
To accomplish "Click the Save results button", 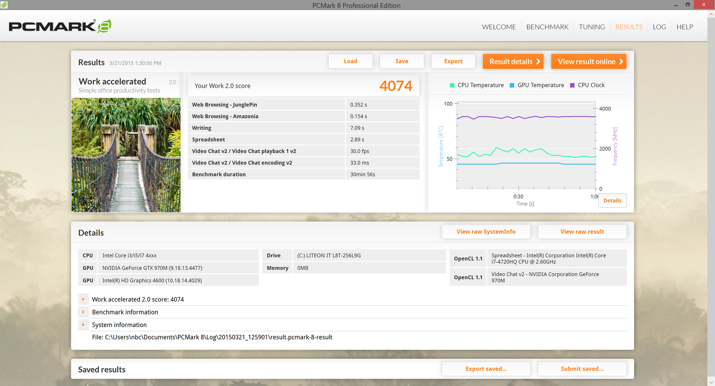I will tap(402, 61).
